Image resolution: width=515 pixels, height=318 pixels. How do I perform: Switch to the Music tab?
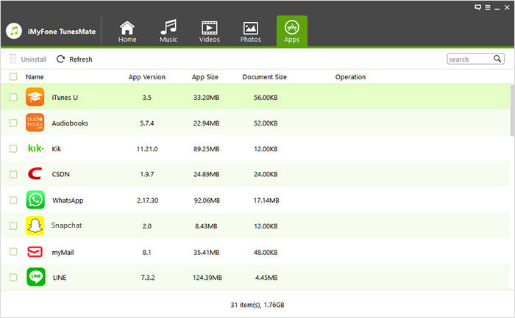168,31
